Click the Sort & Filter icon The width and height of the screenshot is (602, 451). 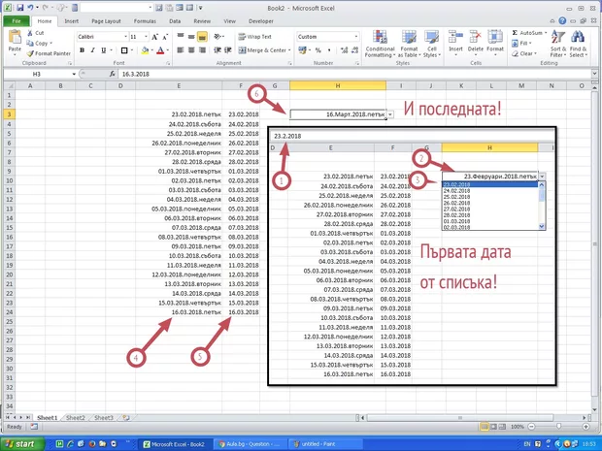coord(558,43)
